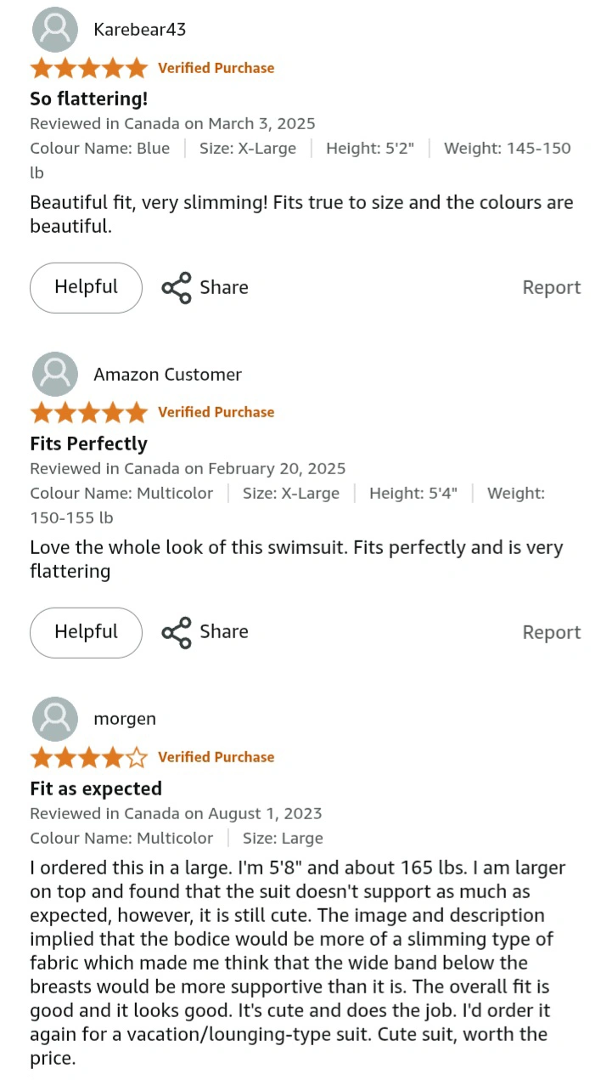Click Verified Purchase on morgen's review

(216, 757)
